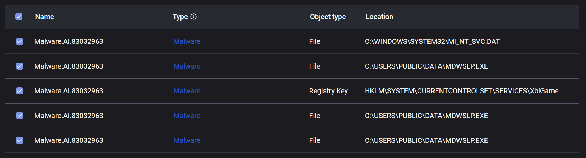Toggle the select-all checkbox in header
Viewport: 586px width, 158px height.
pos(19,17)
